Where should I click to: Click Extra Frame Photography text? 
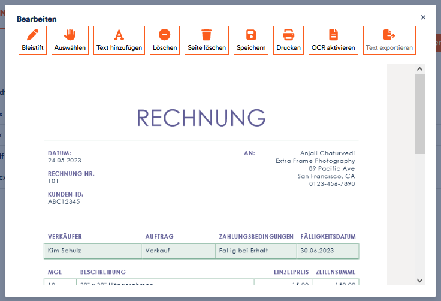click(x=315, y=161)
